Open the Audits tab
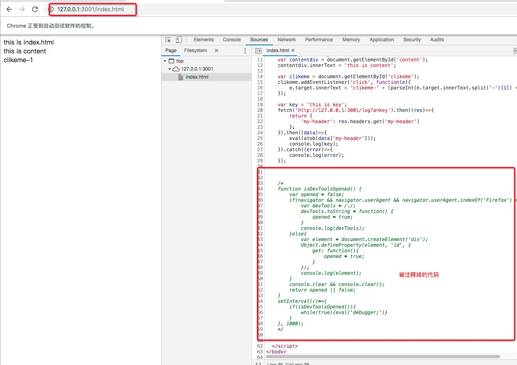This screenshot has width=517, height=365. click(x=437, y=40)
